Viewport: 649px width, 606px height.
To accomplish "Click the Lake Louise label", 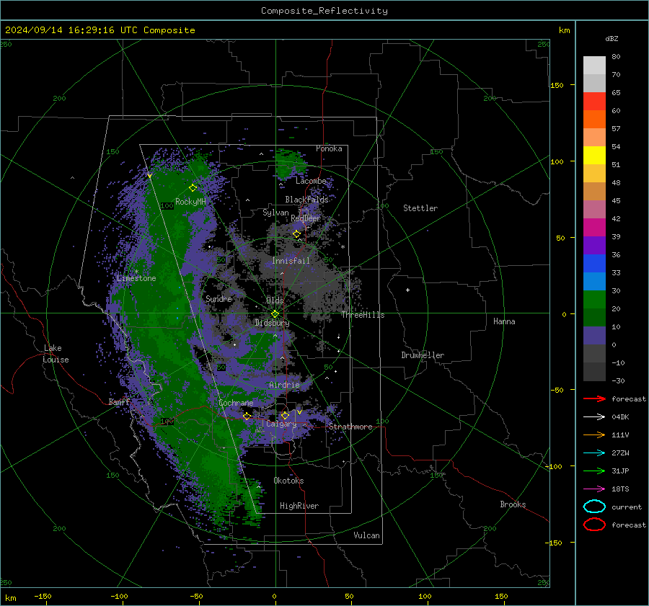I will point(56,354).
